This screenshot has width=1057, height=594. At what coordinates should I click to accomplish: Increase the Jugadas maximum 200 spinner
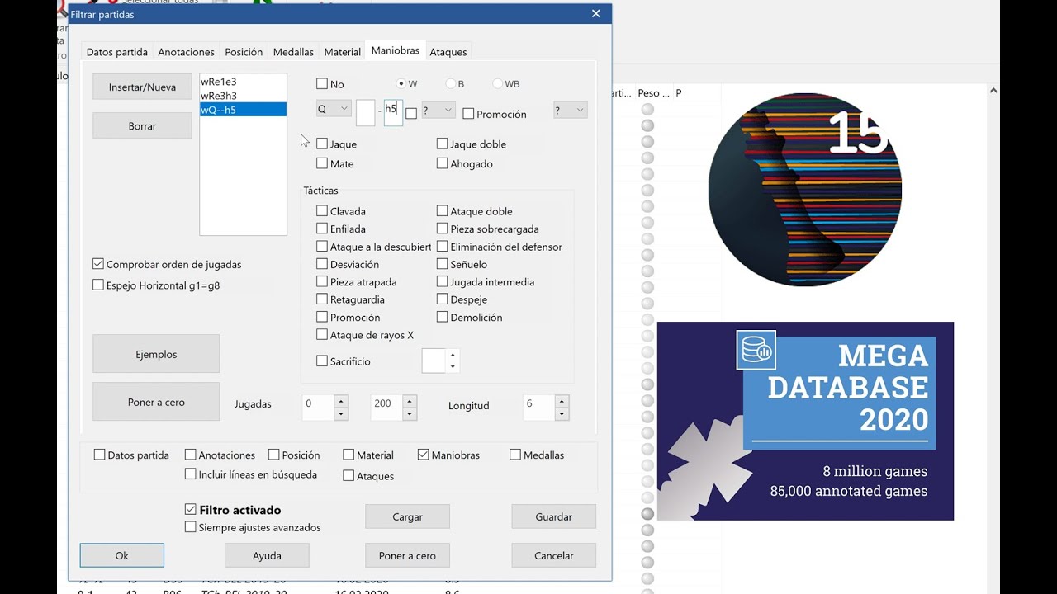click(x=410, y=401)
